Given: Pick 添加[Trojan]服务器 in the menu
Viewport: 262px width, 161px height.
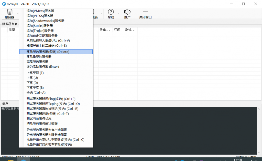Looking at the screenshot, I should point(40,31).
